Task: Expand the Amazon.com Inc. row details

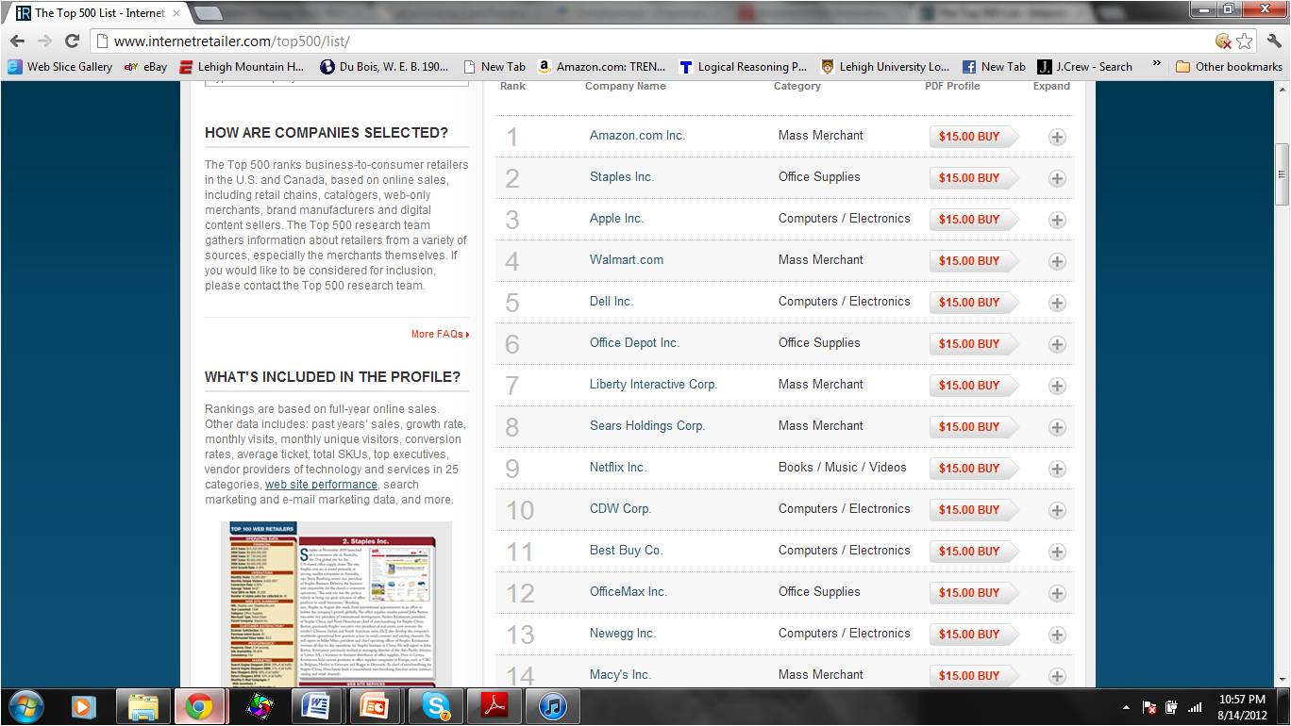Action: (x=1056, y=137)
